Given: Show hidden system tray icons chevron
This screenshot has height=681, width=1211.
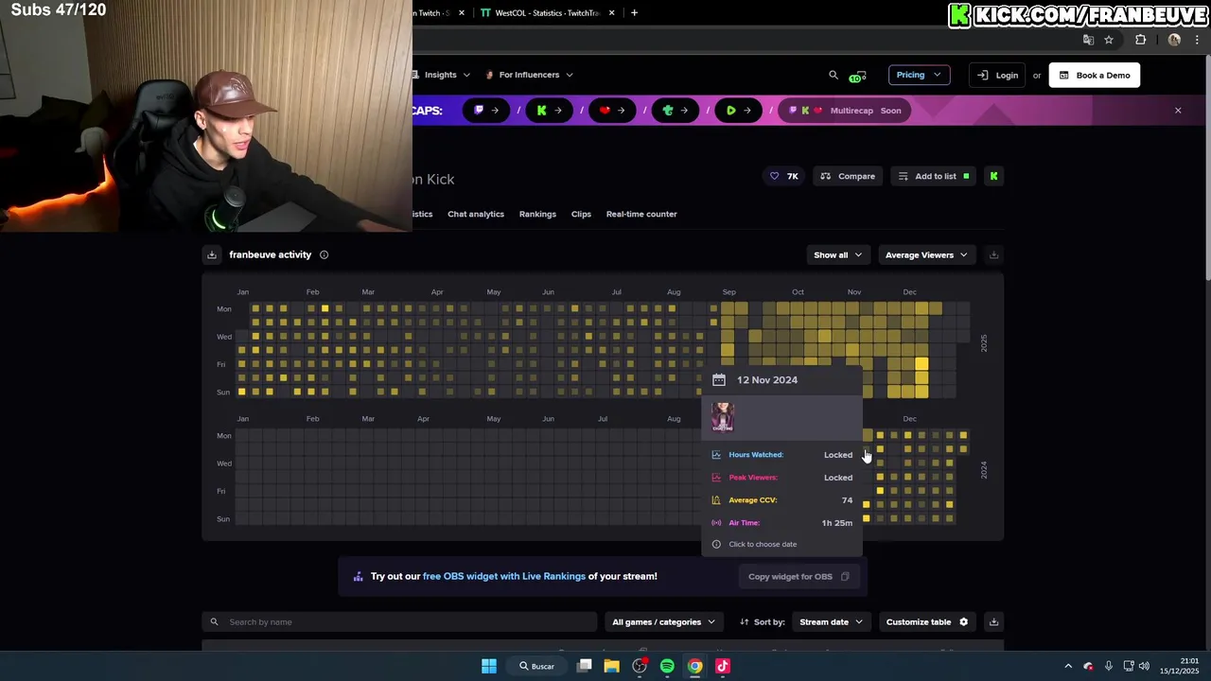Looking at the screenshot, I should (1068, 666).
